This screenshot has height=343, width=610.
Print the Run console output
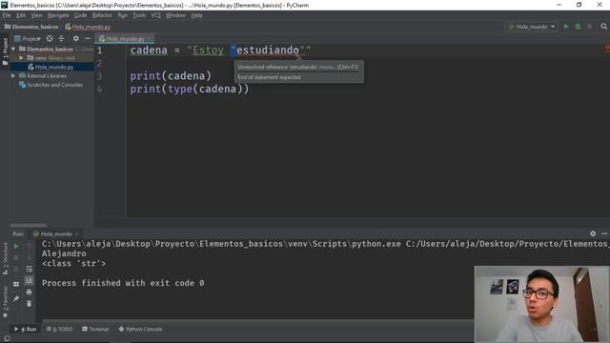(x=30, y=293)
